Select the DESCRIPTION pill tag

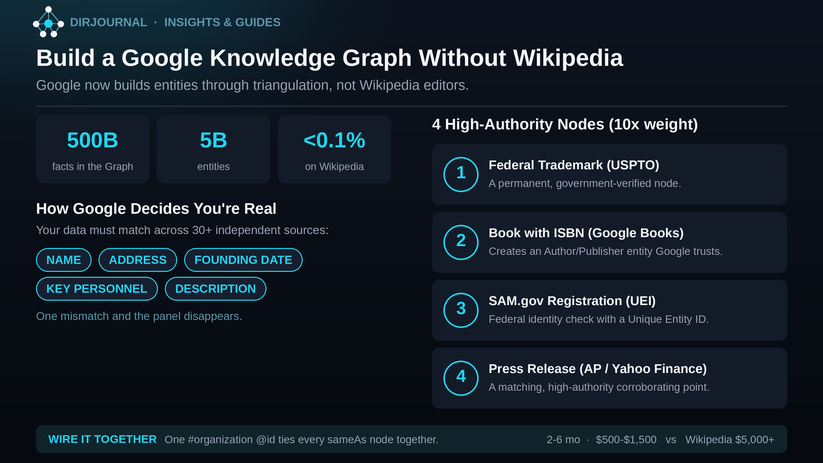(x=216, y=289)
